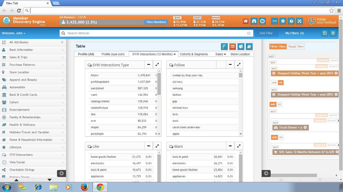This screenshot has height=192, width=343.
Task: Click the Home icon in the header
Action: click(x=246, y=21)
